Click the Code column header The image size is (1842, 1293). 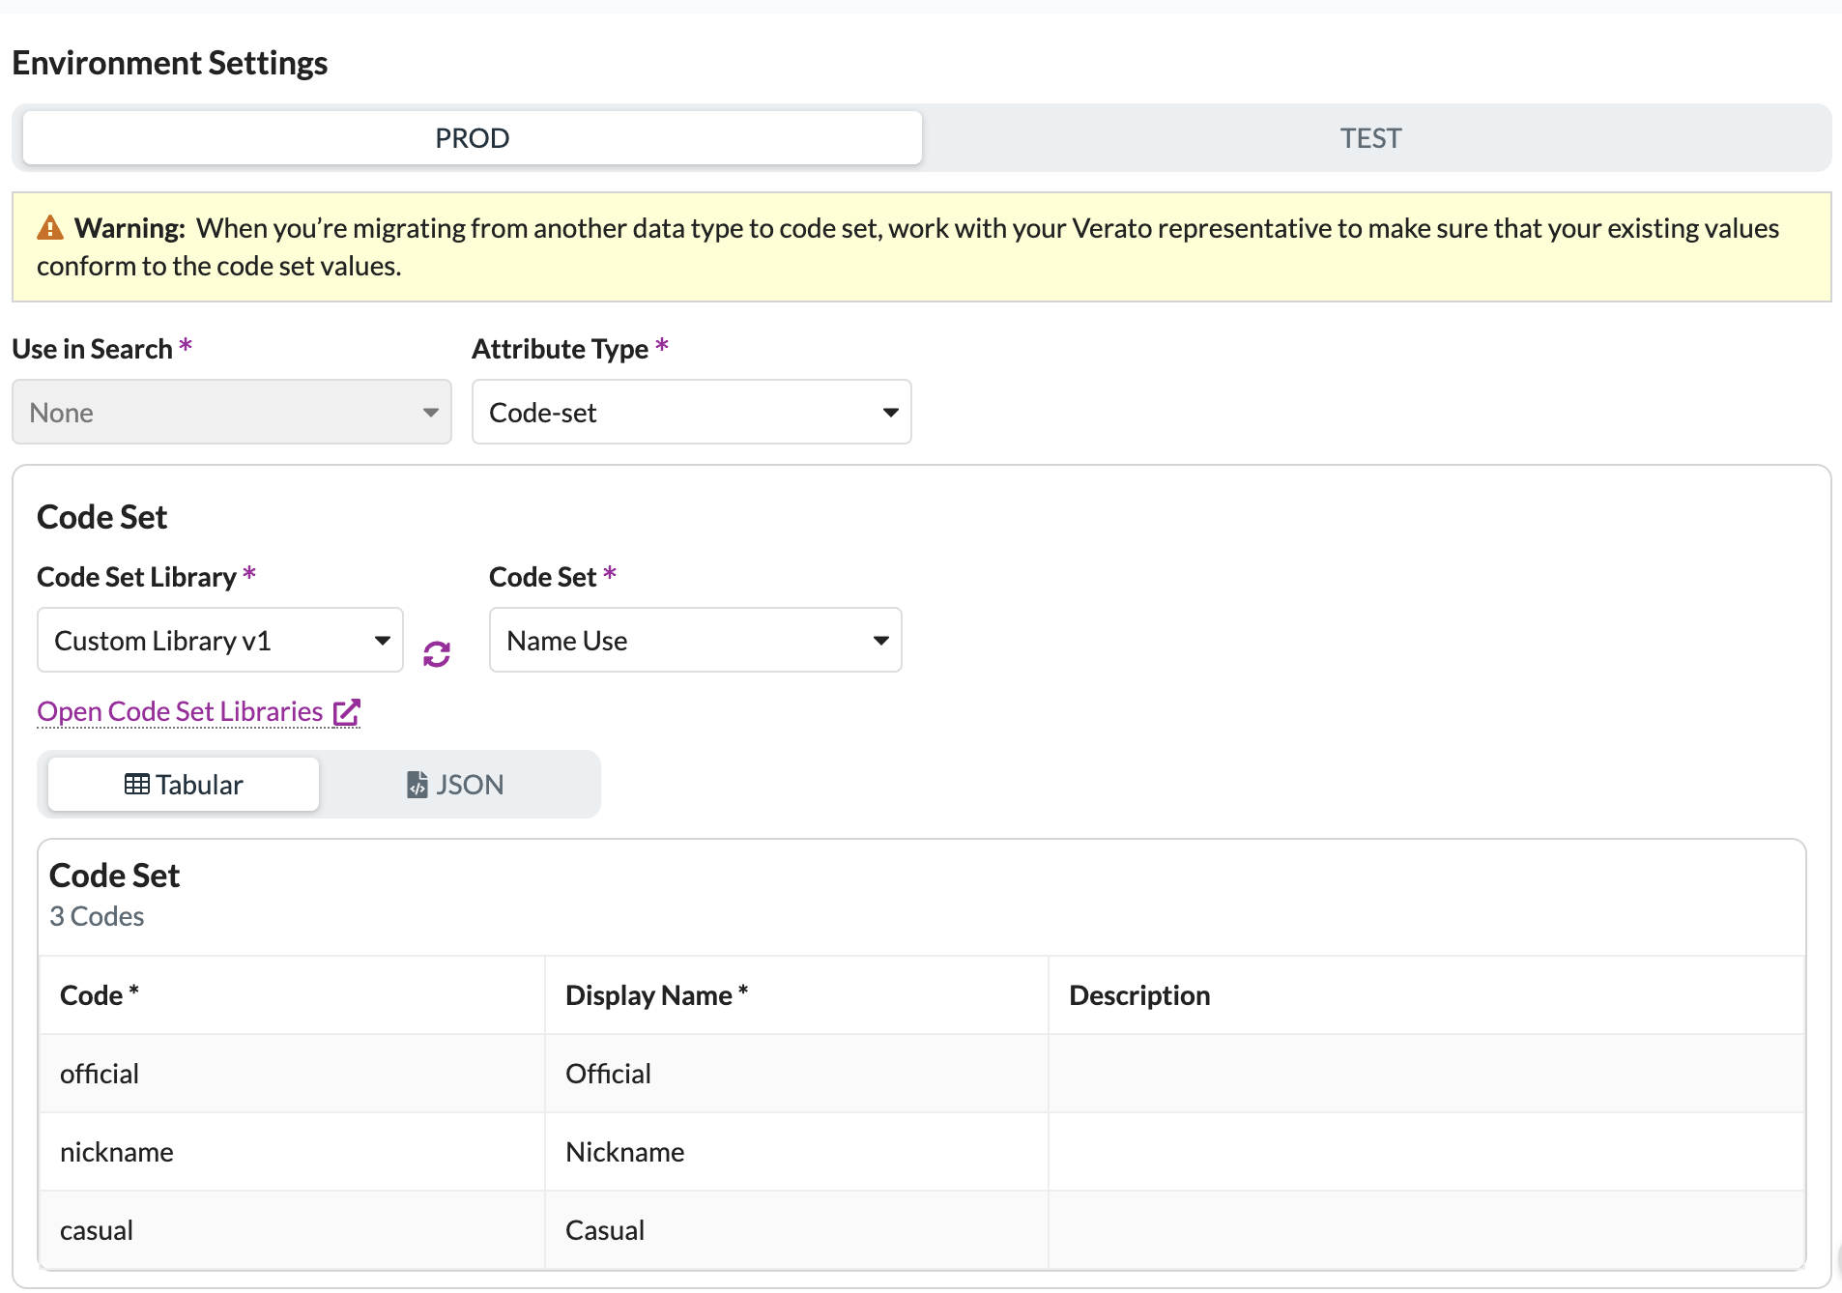(292, 995)
